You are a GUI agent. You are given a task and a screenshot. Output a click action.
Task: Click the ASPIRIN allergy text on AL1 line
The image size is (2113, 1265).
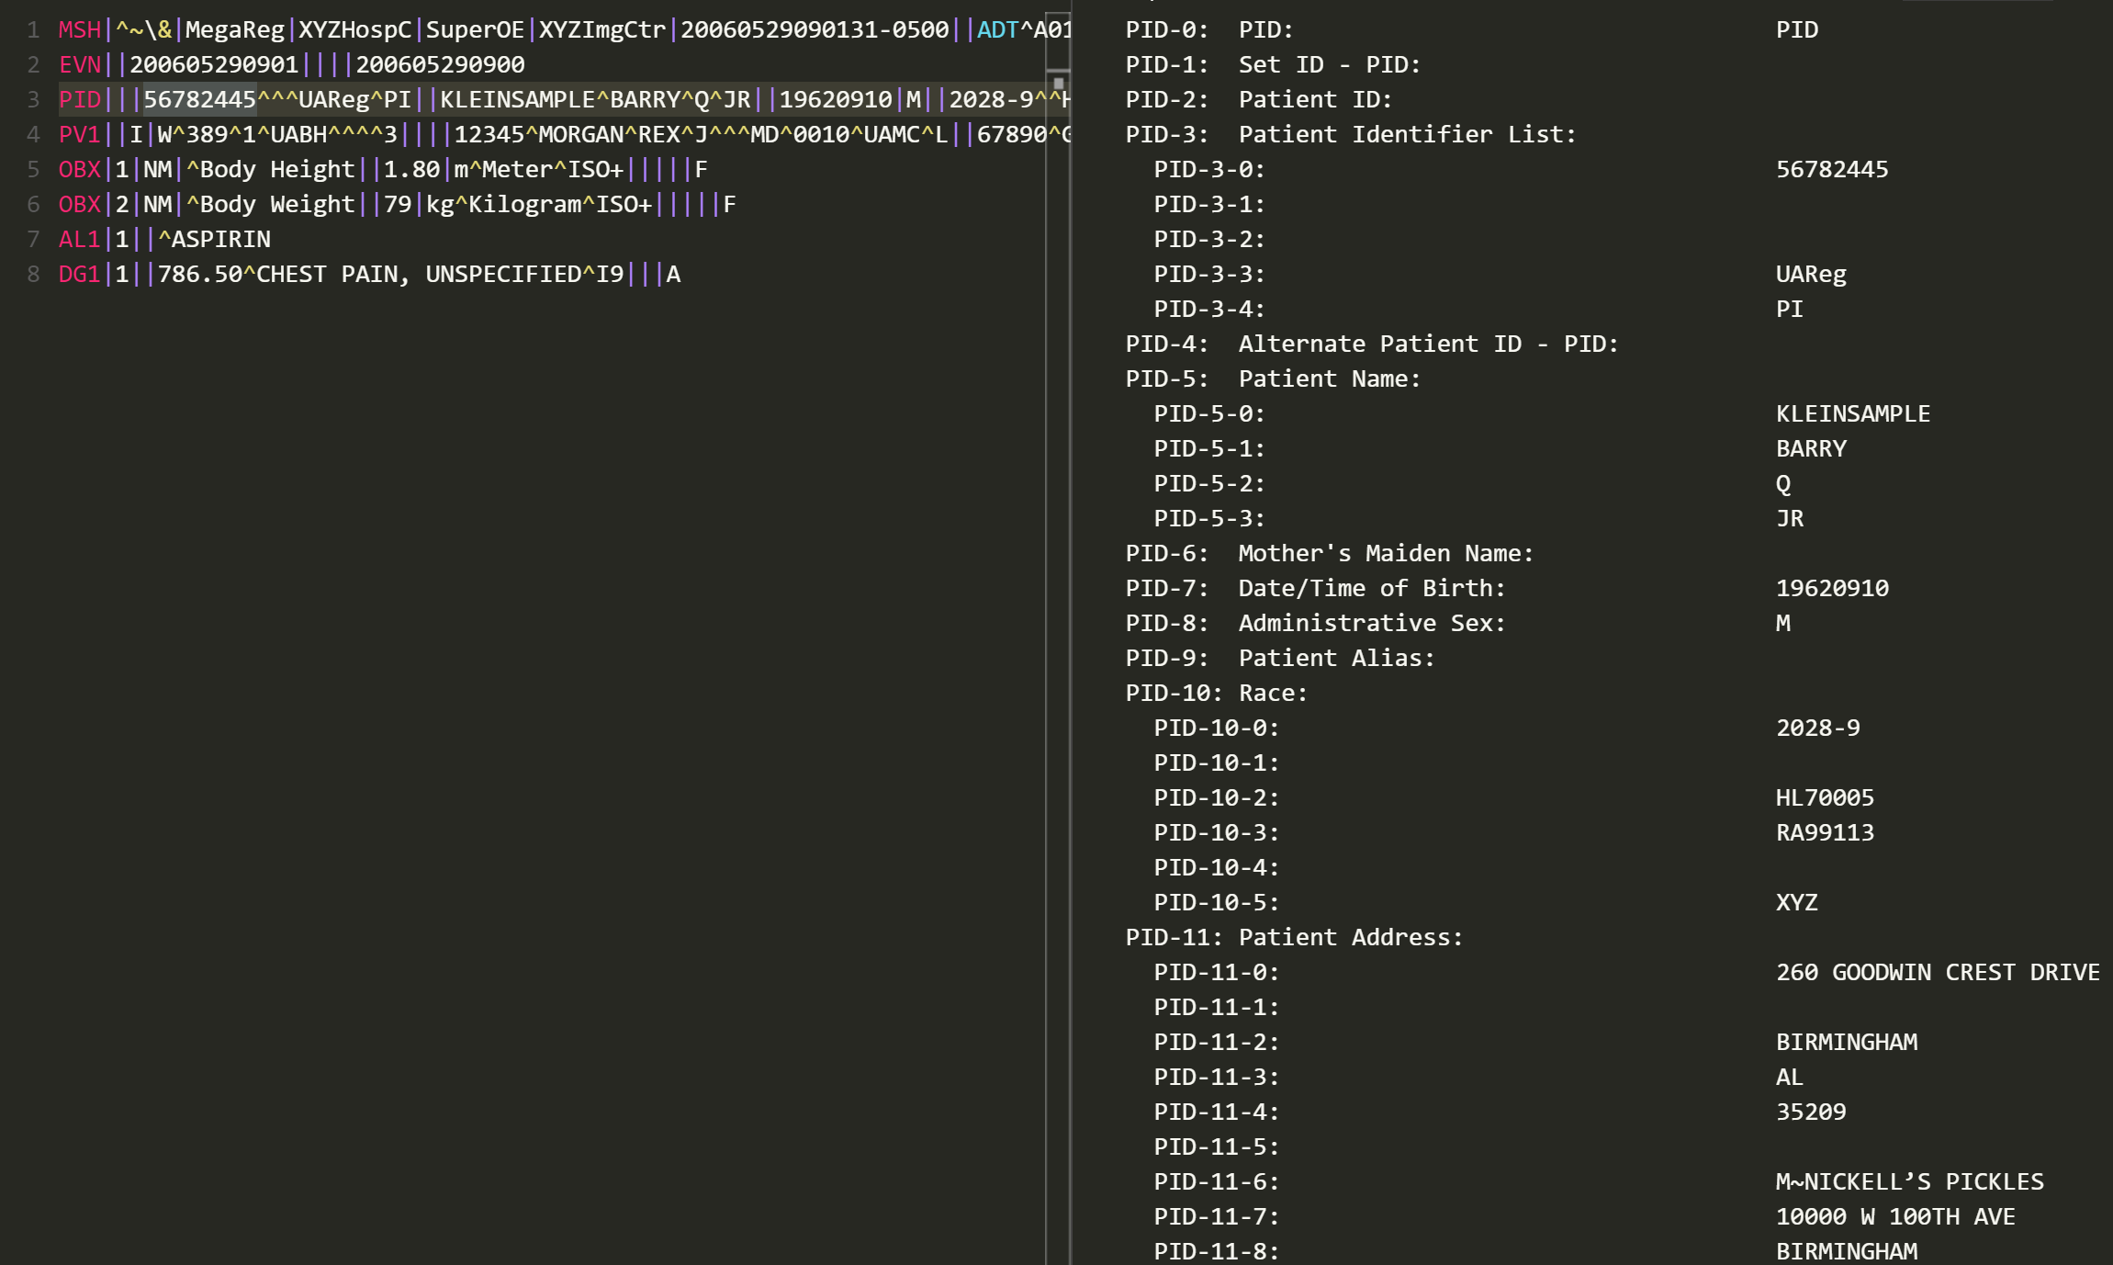tap(220, 239)
